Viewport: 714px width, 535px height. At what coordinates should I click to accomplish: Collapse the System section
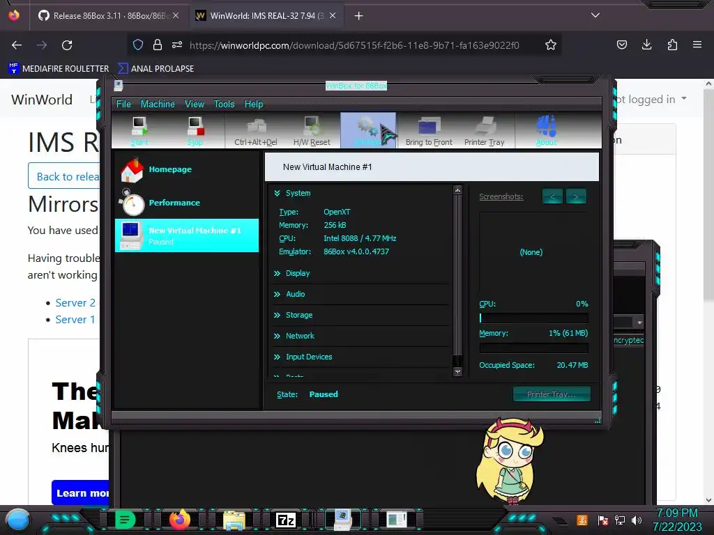[277, 194]
